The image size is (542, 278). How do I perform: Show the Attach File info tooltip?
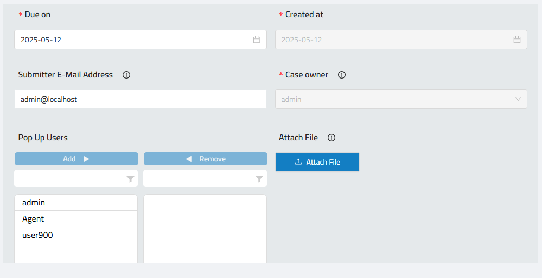(x=331, y=138)
